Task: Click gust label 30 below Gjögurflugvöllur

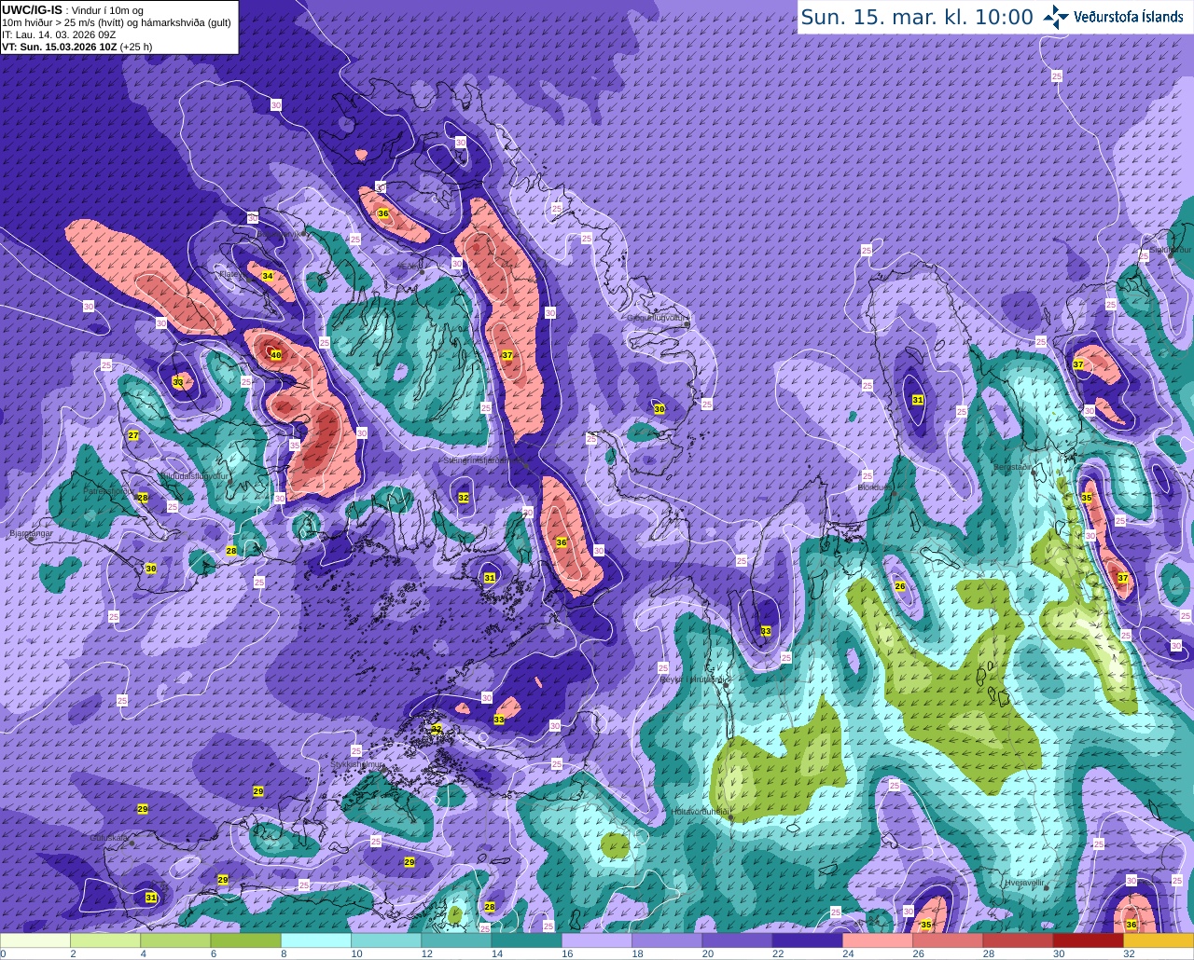Action: point(659,409)
